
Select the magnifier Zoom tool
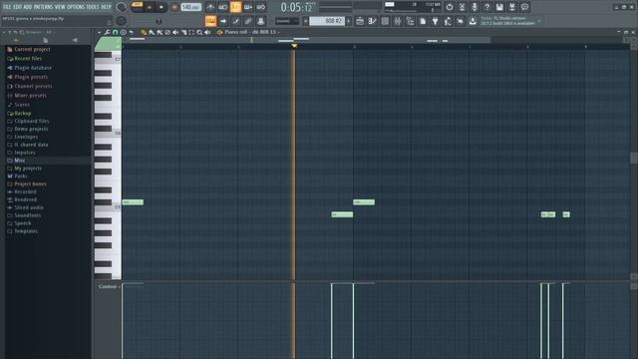point(199,32)
